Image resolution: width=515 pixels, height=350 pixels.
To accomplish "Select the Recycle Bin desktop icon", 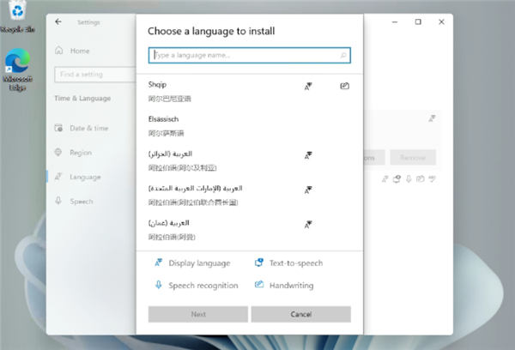I will pos(17,16).
